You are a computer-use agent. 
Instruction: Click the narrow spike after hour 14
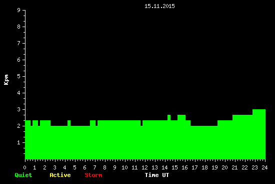pos(169,137)
